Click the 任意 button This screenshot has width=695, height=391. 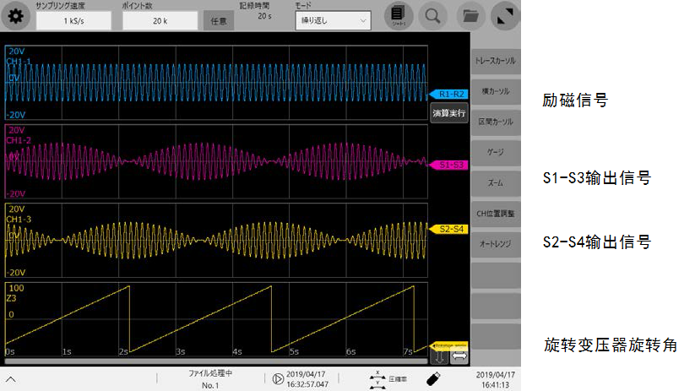point(219,21)
